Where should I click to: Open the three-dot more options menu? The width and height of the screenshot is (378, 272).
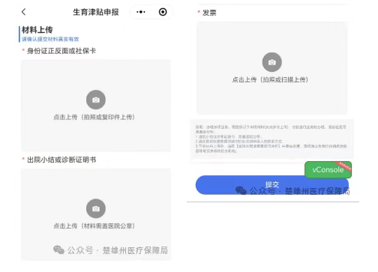point(141,12)
